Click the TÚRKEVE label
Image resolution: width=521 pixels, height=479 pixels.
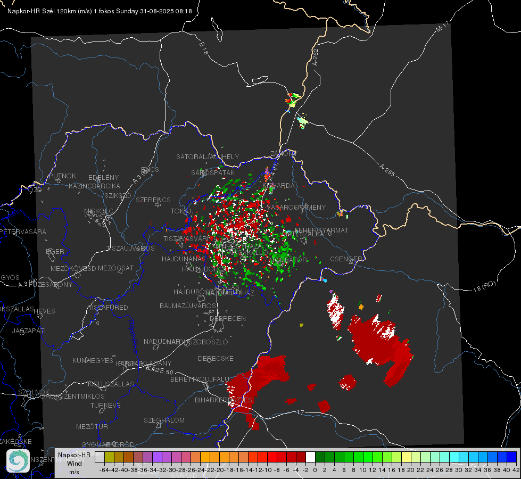click(x=105, y=405)
